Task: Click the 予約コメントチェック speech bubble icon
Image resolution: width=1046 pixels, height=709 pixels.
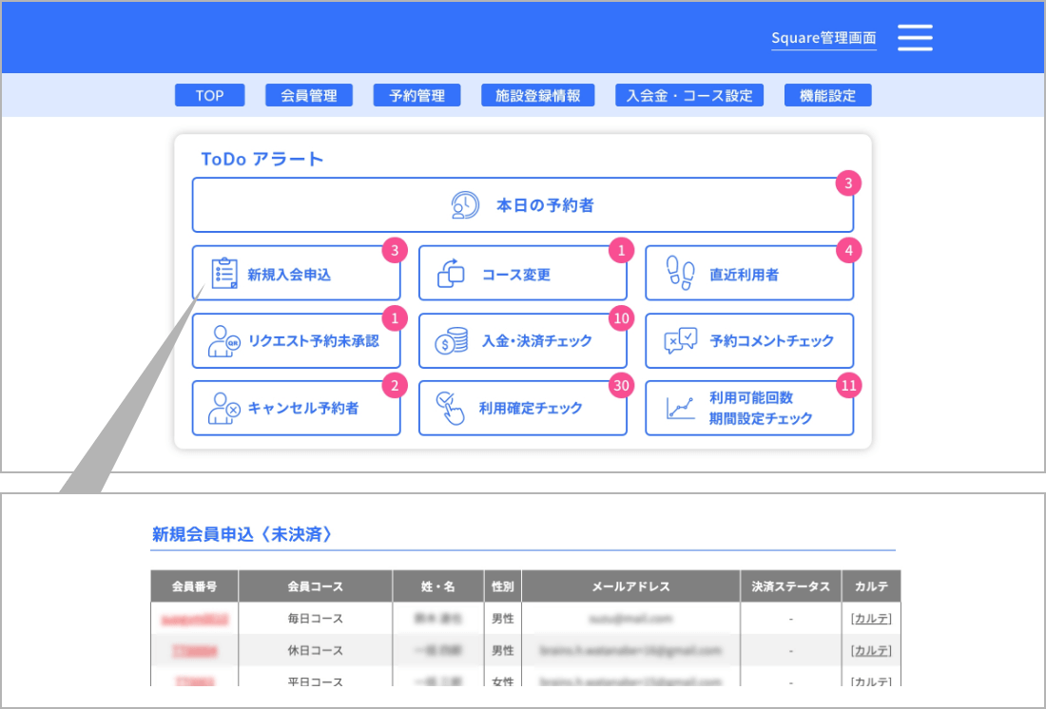Action: click(680, 341)
